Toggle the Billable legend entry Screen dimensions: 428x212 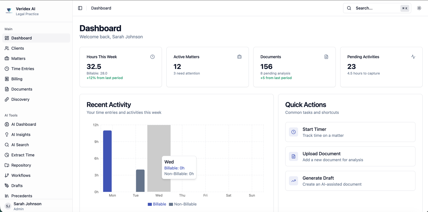157,204
